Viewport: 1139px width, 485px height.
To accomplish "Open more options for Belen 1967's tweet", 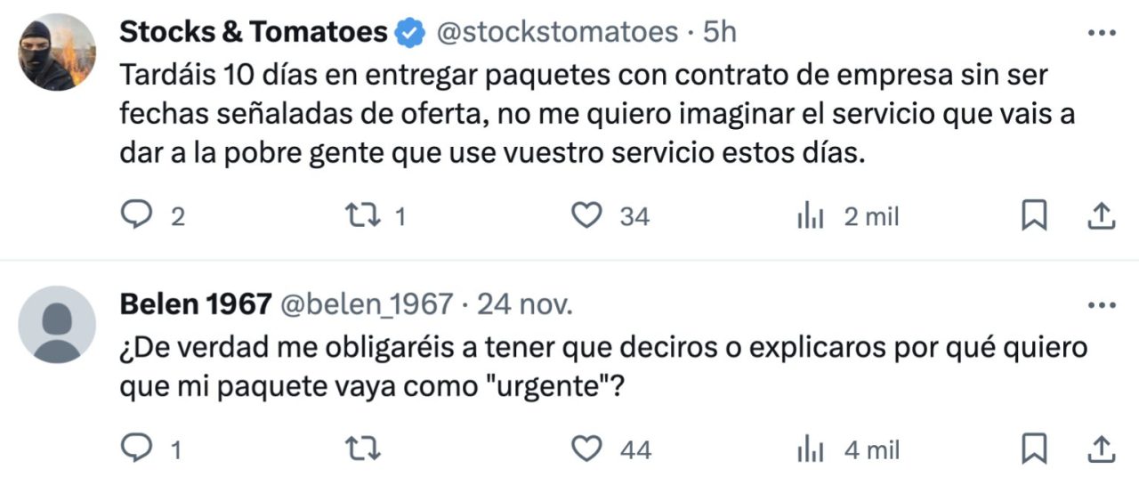I will coord(1102,305).
